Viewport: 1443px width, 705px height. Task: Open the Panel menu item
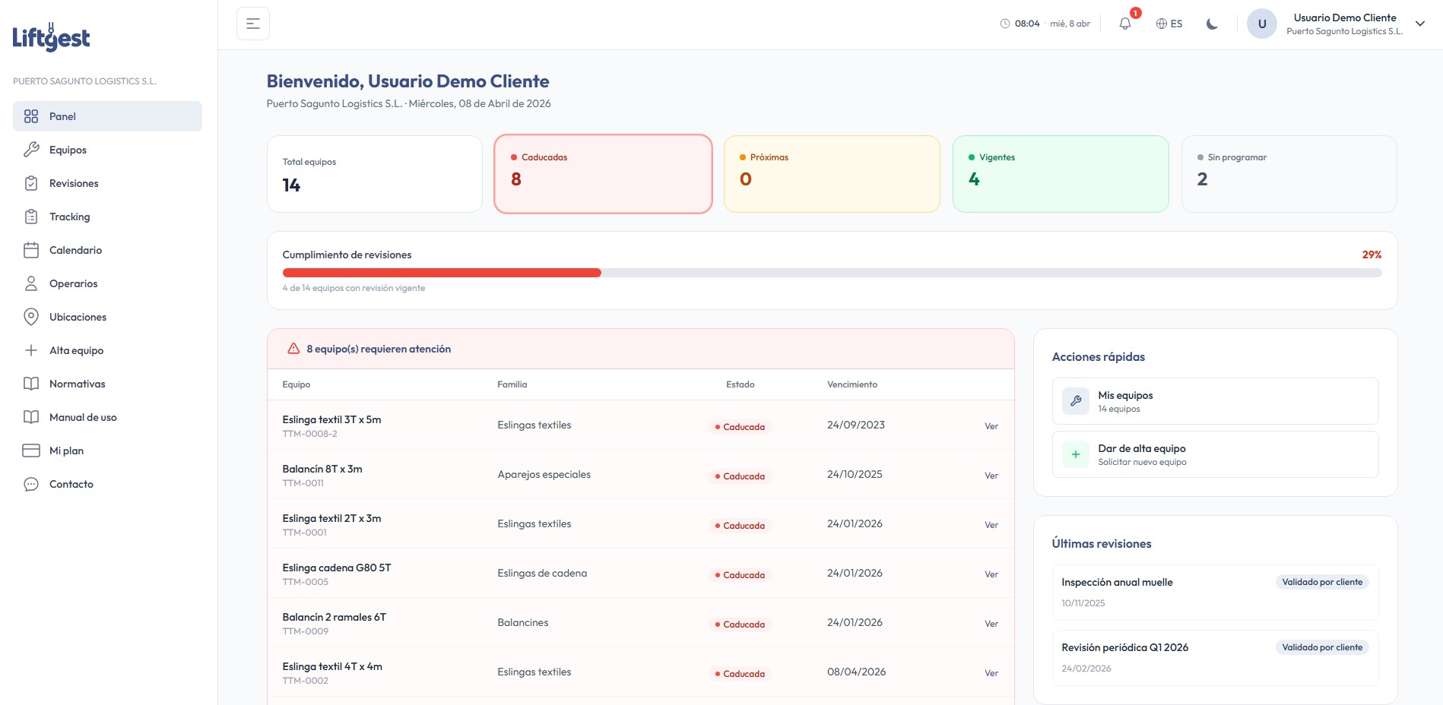tap(107, 116)
